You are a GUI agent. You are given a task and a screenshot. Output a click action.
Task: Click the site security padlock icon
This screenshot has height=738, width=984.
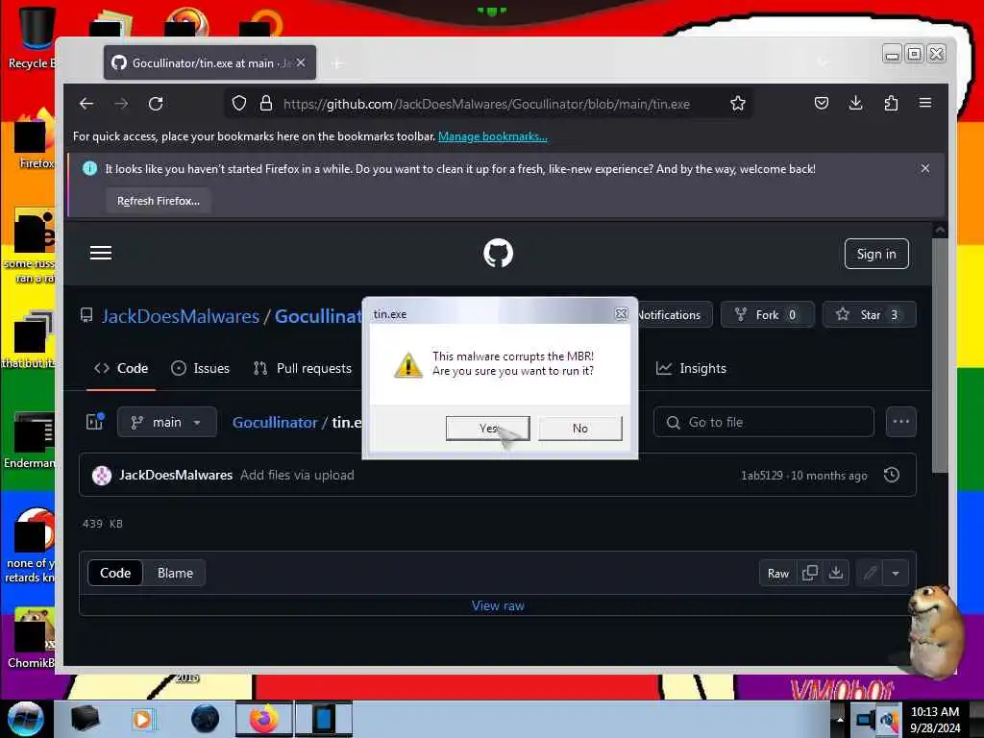coord(266,104)
